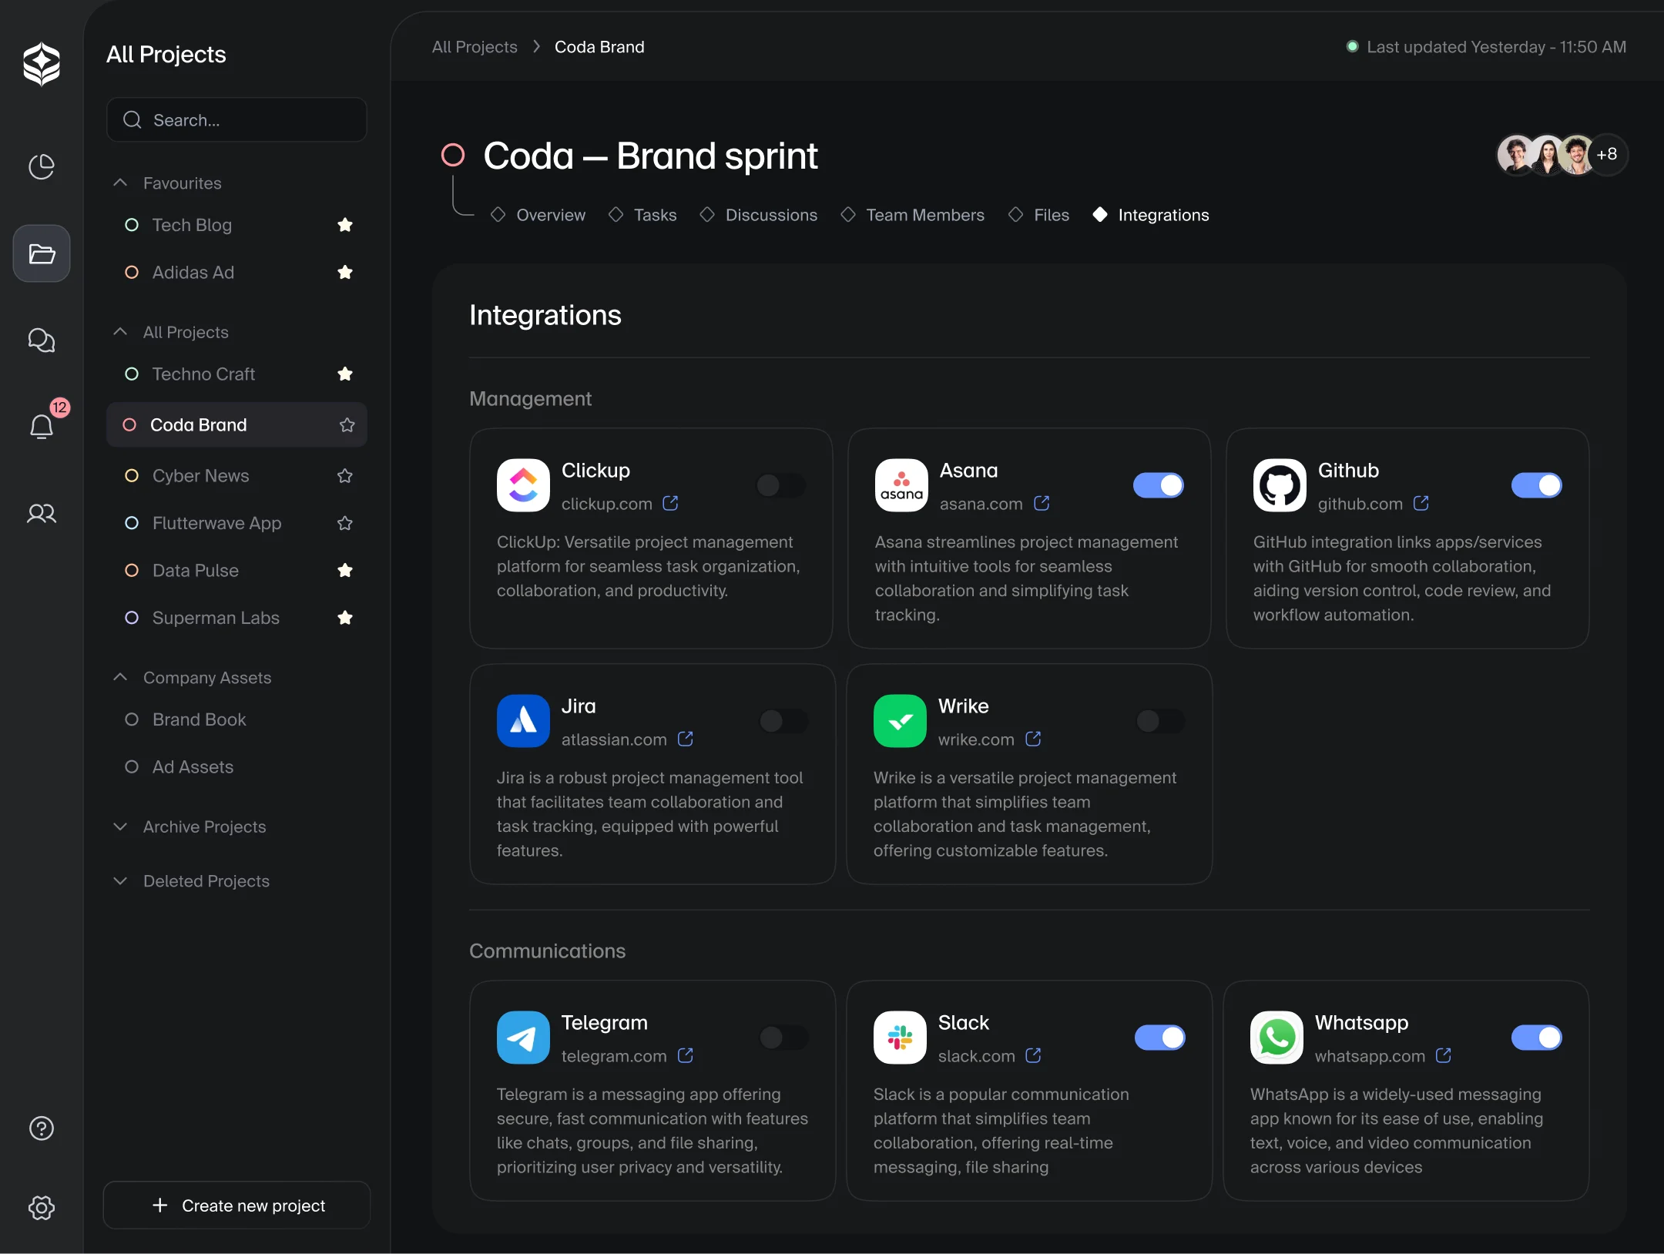Open the Ad Assets item
The image size is (1664, 1254).
pos(193,766)
